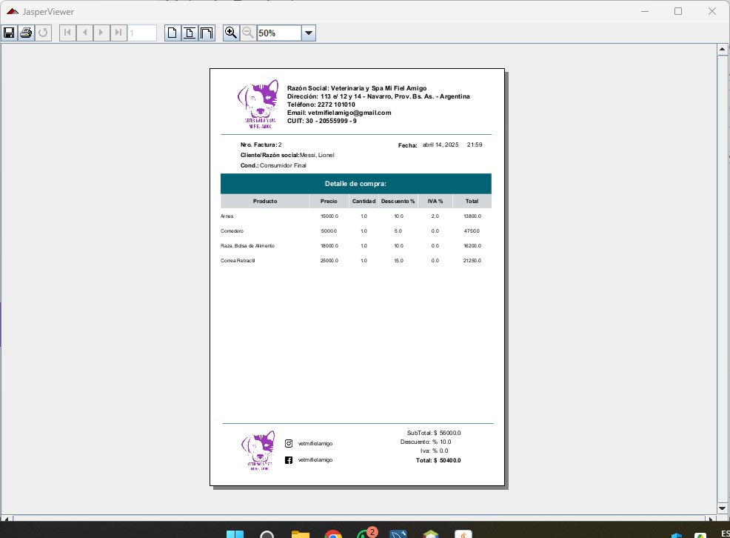Zoom out of the report
The image size is (730, 538).
248,33
